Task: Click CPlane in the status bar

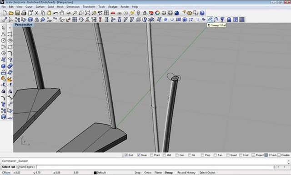Action: point(6,173)
